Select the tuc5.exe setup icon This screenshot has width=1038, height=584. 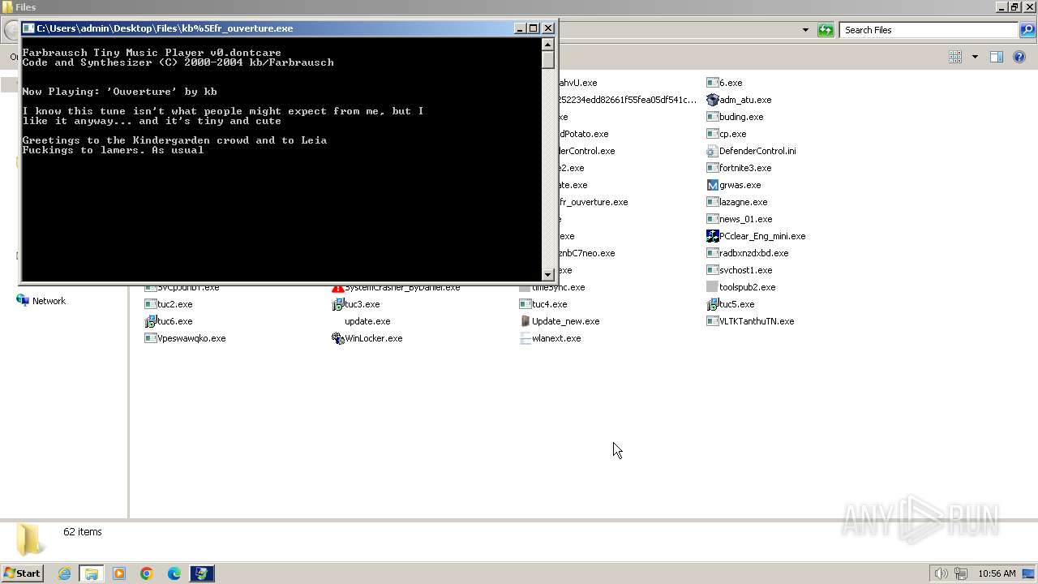pos(712,304)
